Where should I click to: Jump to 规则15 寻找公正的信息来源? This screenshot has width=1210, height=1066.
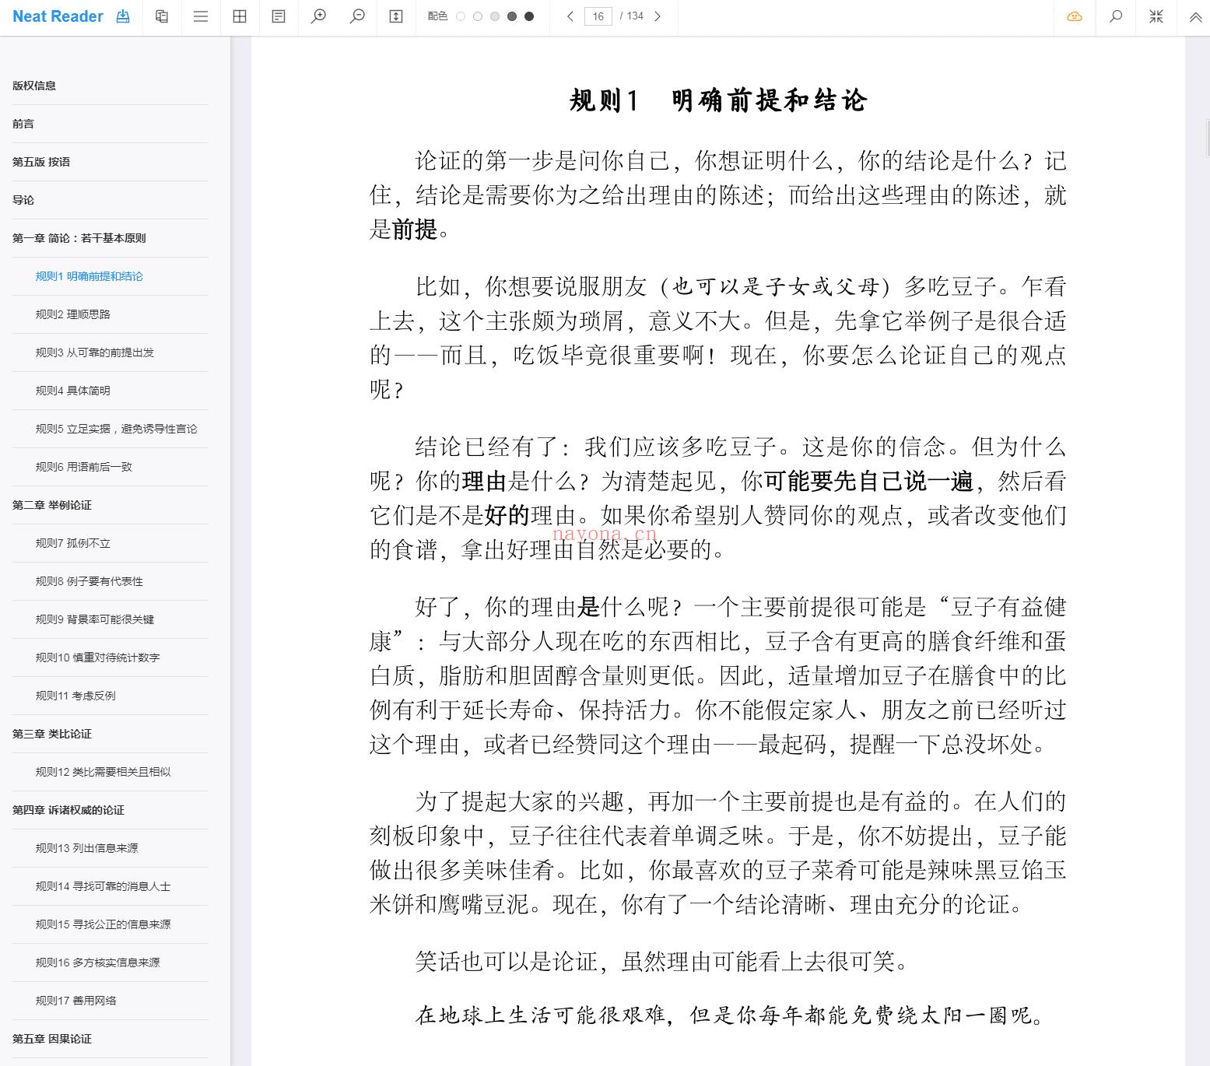tap(103, 924)
